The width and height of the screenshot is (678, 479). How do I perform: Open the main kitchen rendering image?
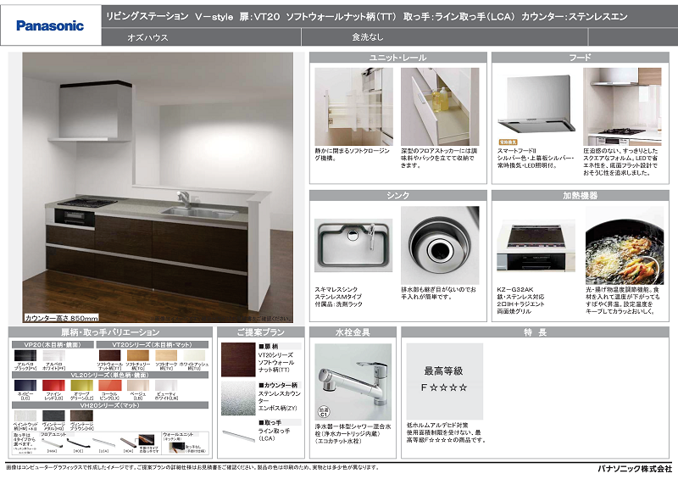coord(158,187)
